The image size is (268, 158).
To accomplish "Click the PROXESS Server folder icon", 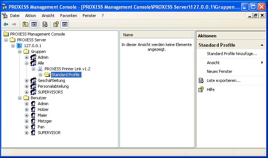I will point(13,40).
